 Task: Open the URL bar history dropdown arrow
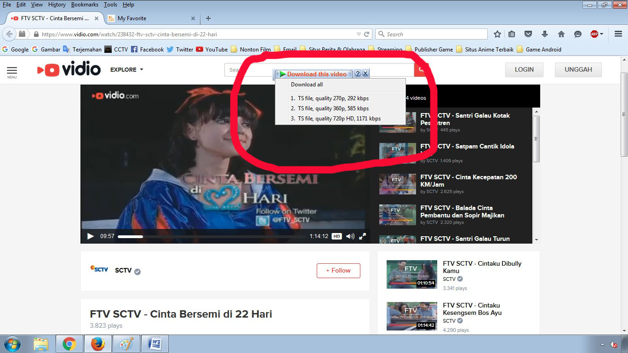pyautogui.click(x=359, y=34)
